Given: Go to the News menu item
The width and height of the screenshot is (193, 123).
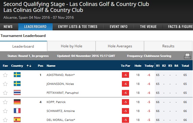Looking at the screenshot, I should click(8, 27).
